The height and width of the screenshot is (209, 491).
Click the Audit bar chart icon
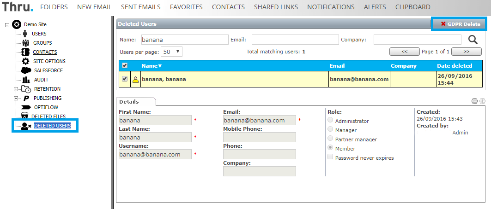tap(26, 80)
